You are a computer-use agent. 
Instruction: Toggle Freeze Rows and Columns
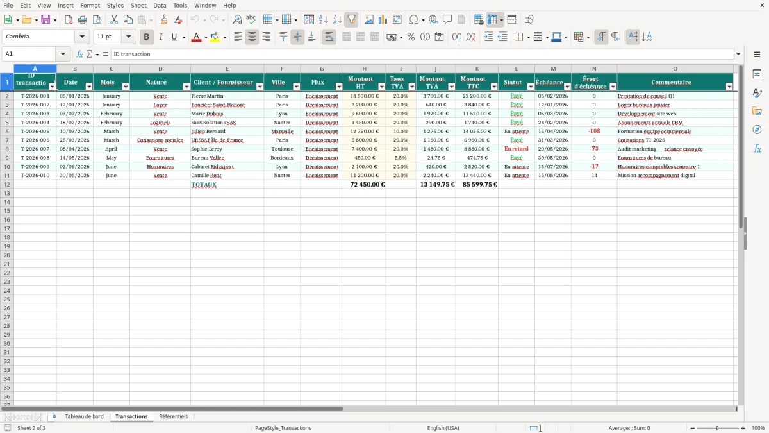(492, 20)
